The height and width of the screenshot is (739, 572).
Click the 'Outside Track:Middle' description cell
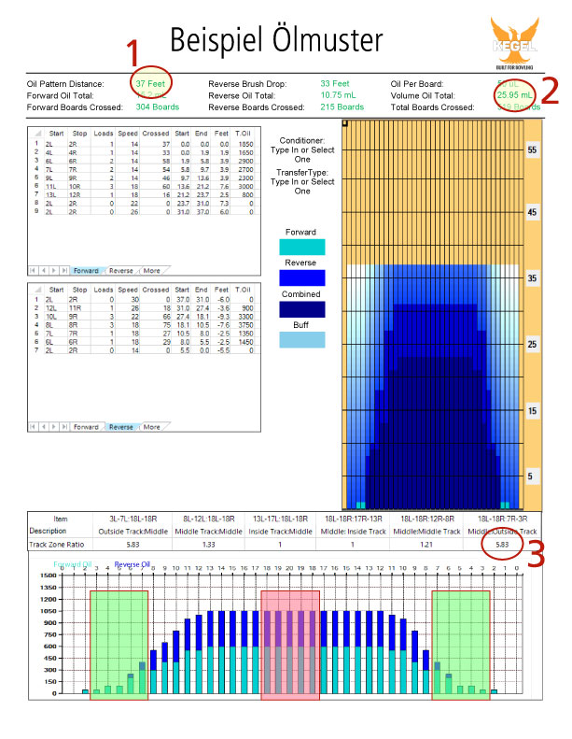[x=133, y=532]
